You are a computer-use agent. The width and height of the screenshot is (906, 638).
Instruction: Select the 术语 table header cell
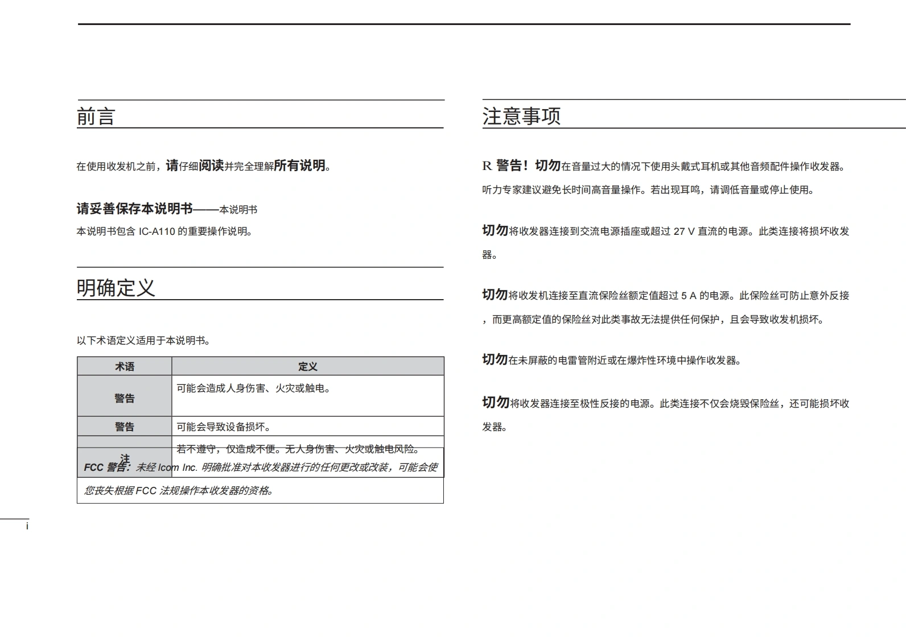click(x=125, y=367)
